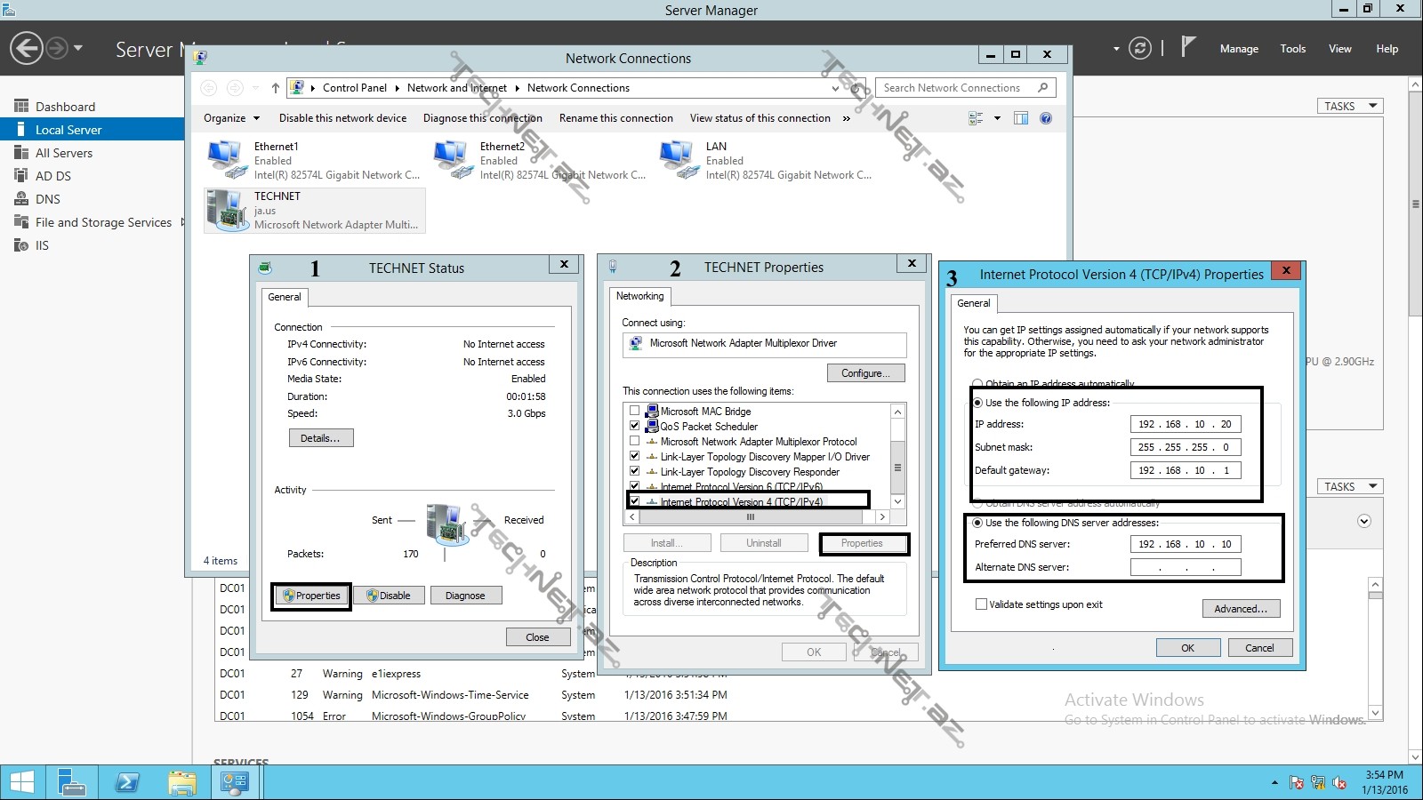Expand the Organize dropdown menu
Image resolution: width=1423 pixels, height=800 pixels.
tap(231, 118)
